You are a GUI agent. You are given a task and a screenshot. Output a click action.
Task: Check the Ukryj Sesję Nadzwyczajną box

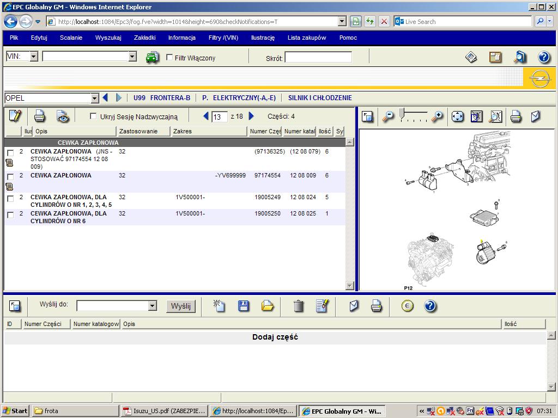pyautogui.click(x=93, y=116)
